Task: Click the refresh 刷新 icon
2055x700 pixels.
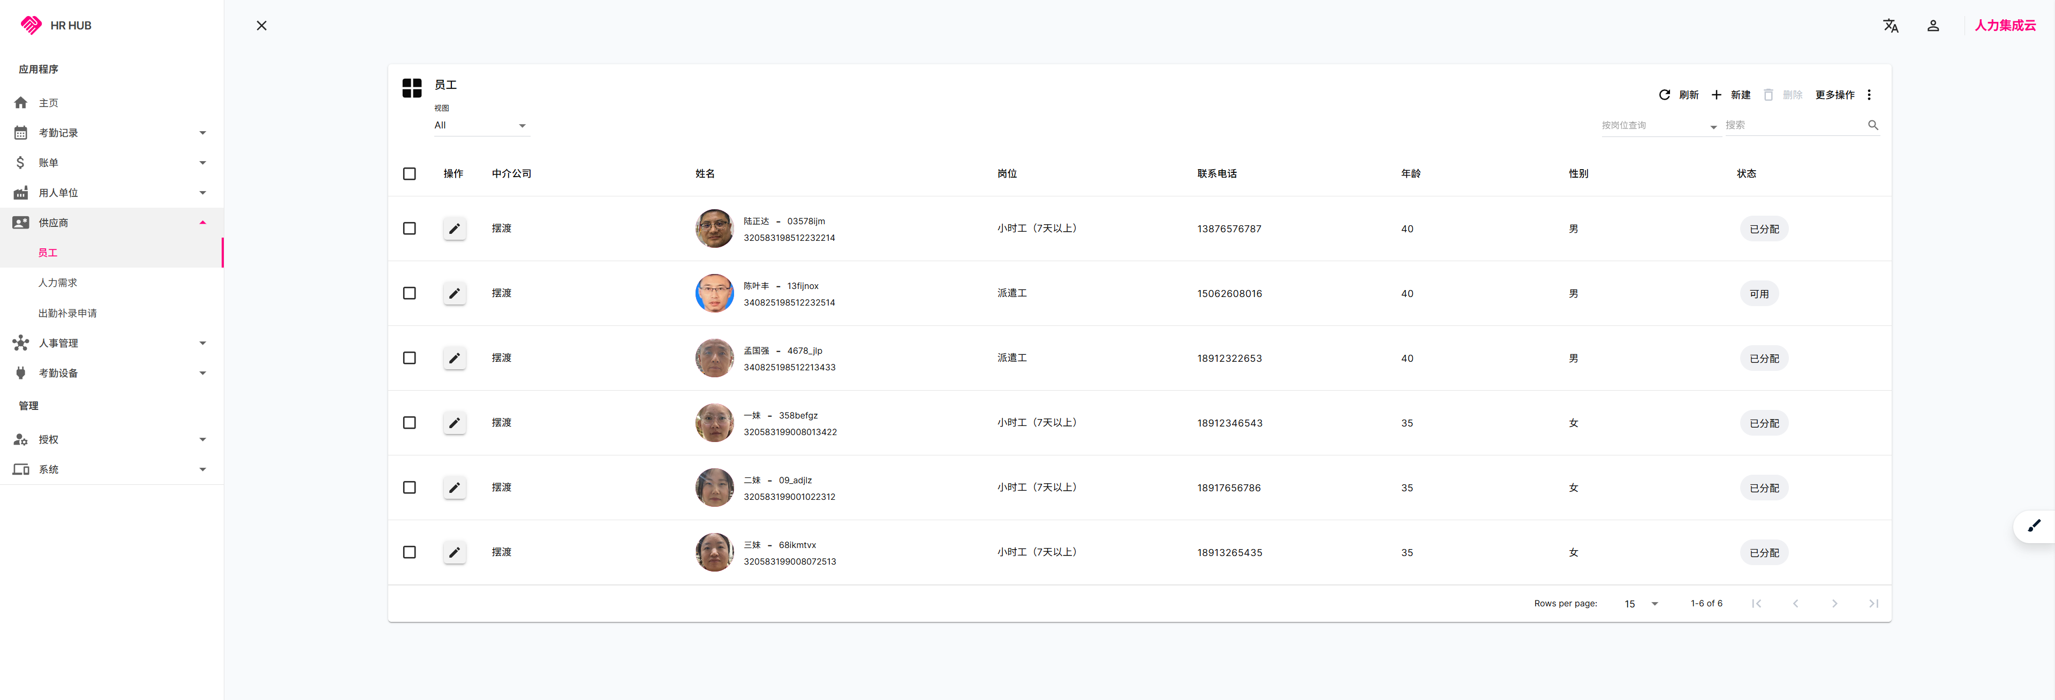Action: [1664, 95]
